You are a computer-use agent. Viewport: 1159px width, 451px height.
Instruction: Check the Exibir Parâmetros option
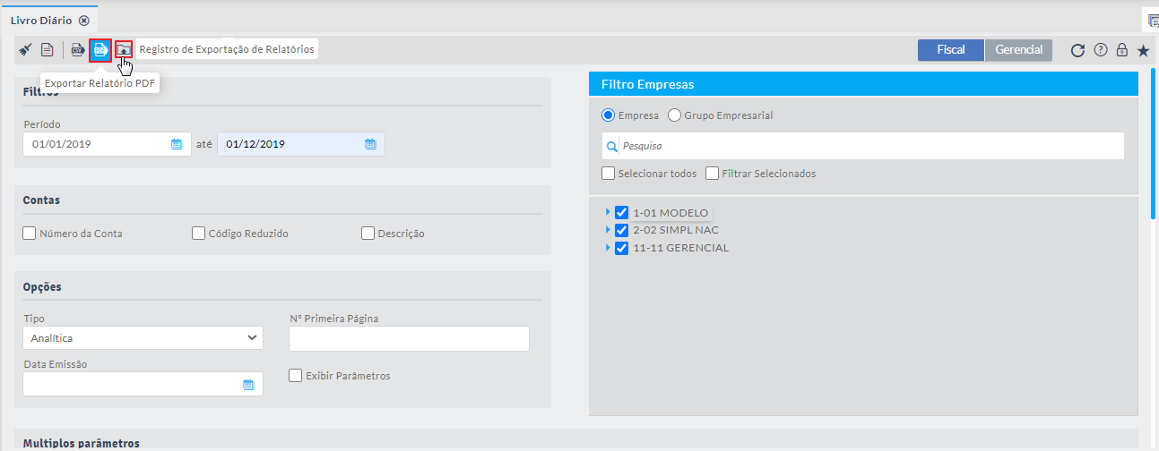[296, 376]
